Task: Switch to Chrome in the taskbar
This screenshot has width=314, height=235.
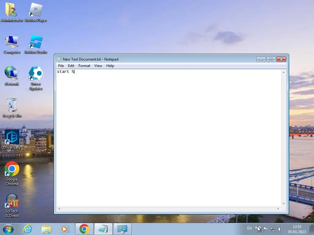Action: tap(84, 229)
